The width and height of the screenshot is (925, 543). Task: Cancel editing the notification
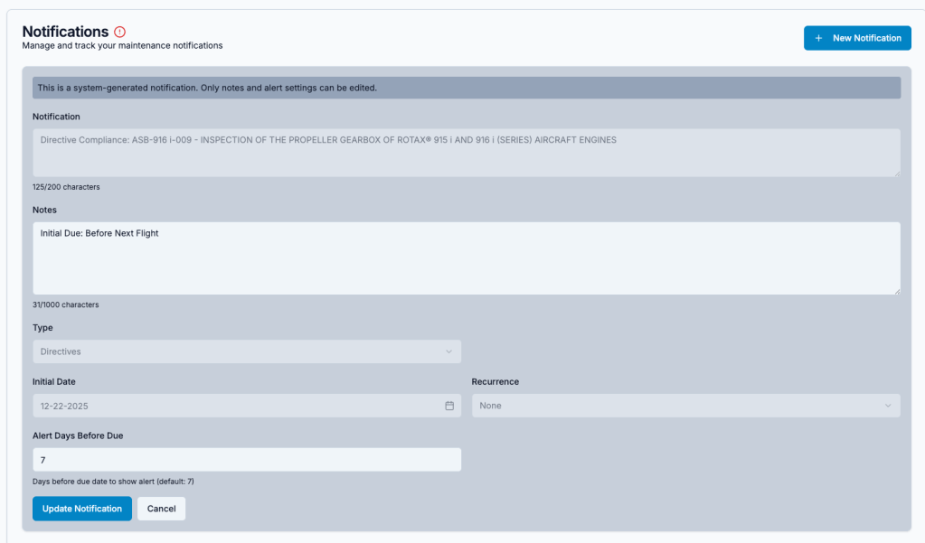click(161, 509)
